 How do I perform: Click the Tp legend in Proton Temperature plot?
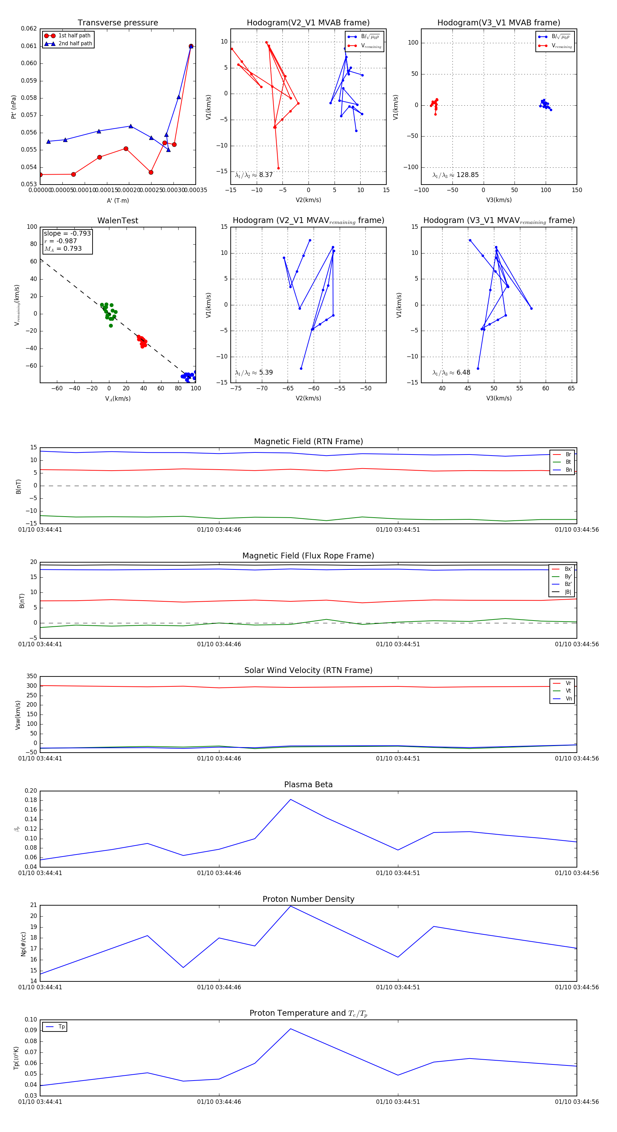pos(55,1027)
